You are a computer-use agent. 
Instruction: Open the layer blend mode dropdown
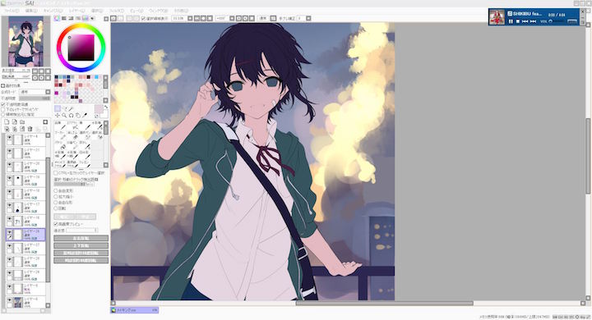pyautogui.click(x=35, y=92)
